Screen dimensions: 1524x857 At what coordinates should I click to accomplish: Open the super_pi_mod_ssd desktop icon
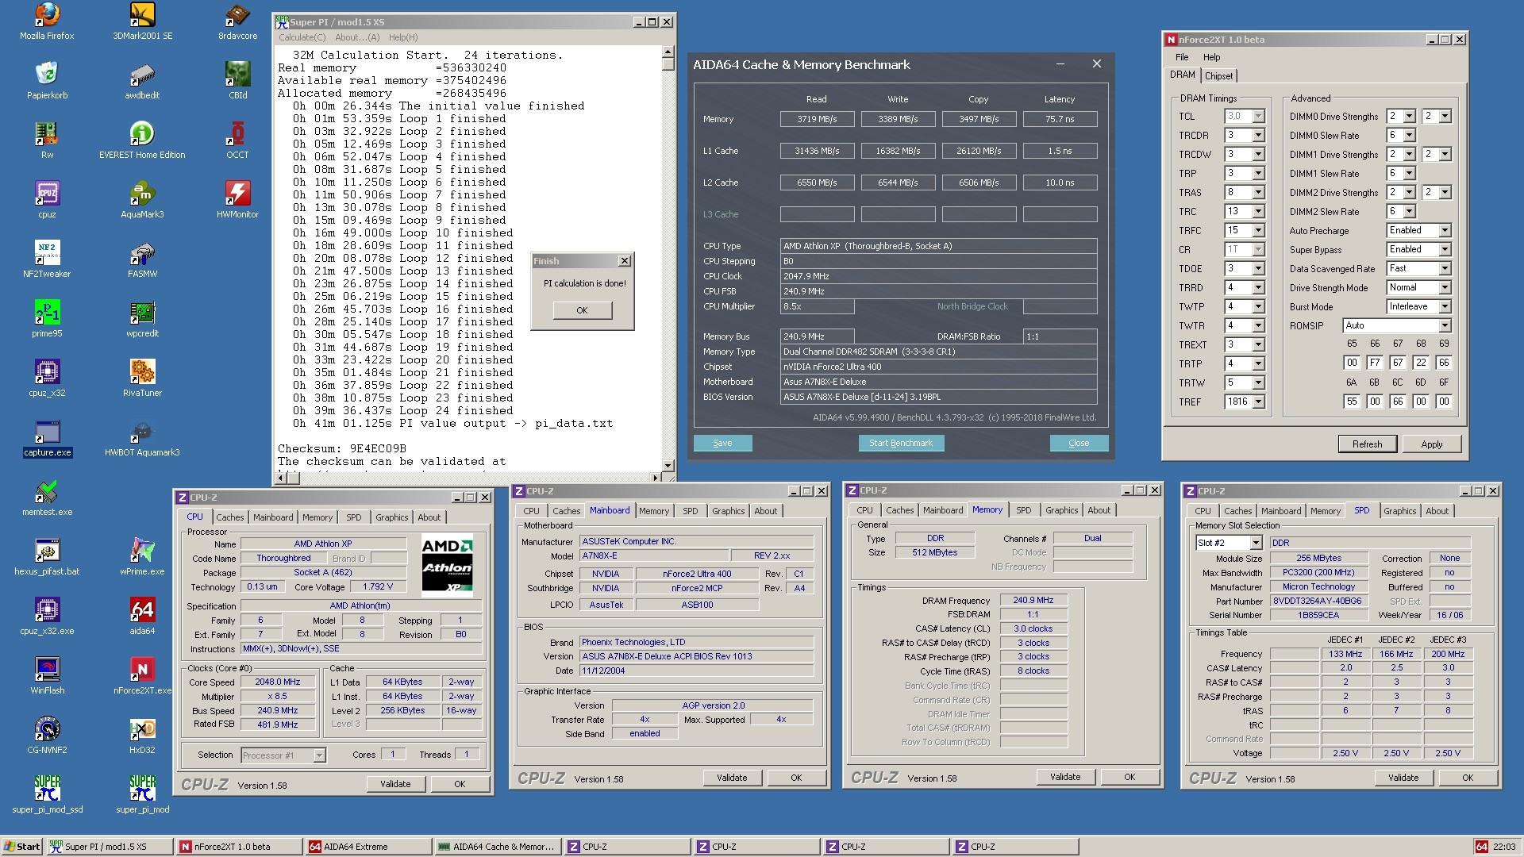coord(47,795)
